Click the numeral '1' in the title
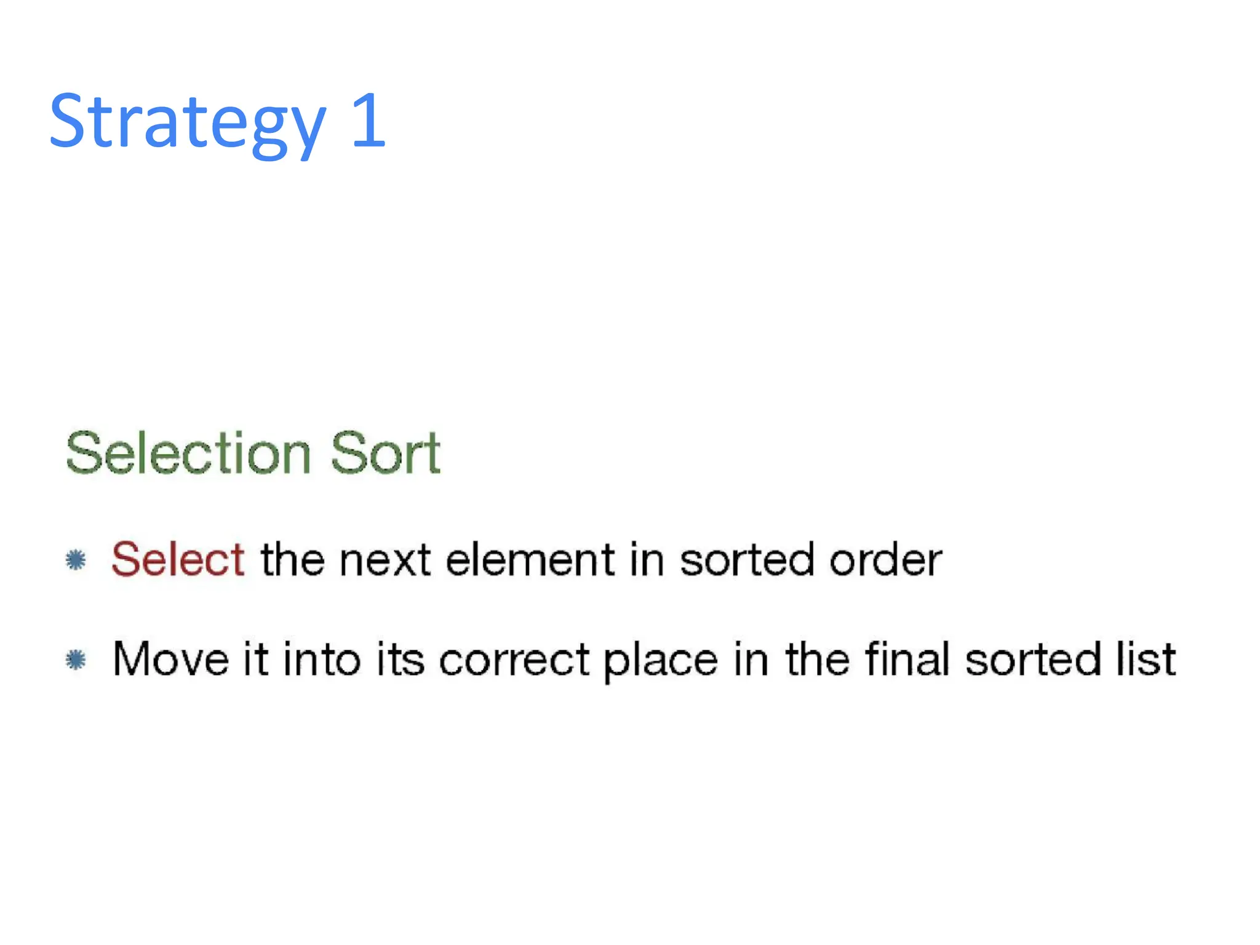The image size is (1260, 945). 369,119
